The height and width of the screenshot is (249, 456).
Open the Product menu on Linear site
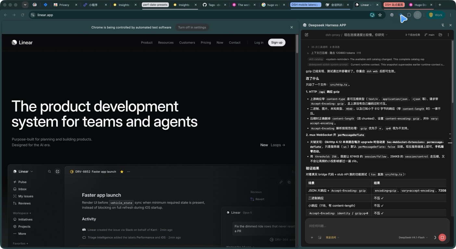[146, 42]
